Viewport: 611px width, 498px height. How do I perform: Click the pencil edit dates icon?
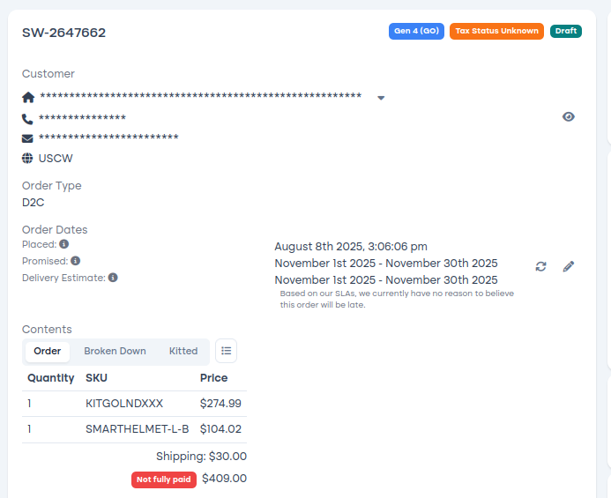(x=569, y=266)
